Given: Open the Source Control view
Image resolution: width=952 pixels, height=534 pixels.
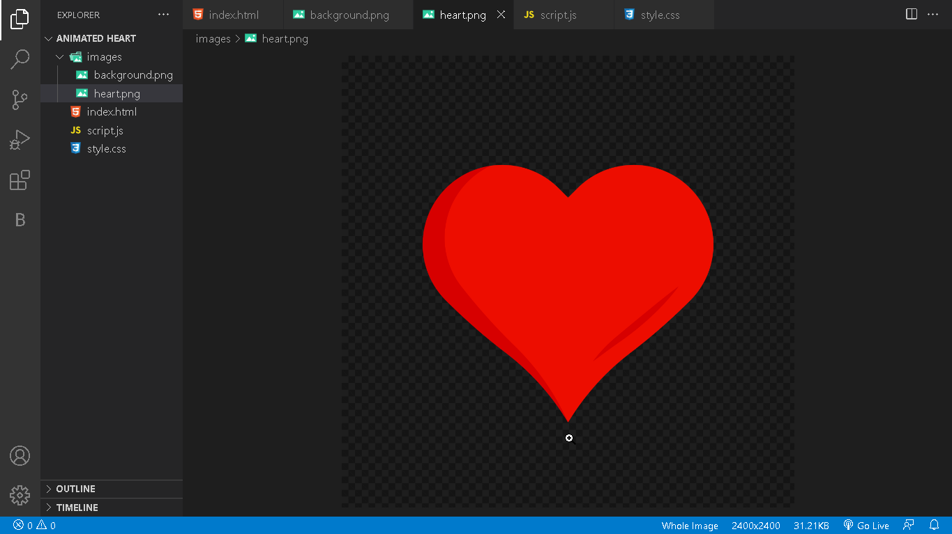Looking at the screenshot, I should pyautogui.click(x=20, y=100).
